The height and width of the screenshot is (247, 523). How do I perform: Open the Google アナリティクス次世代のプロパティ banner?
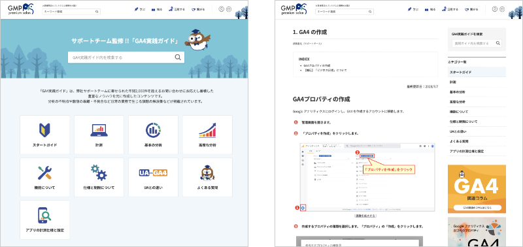pos(477,232)
